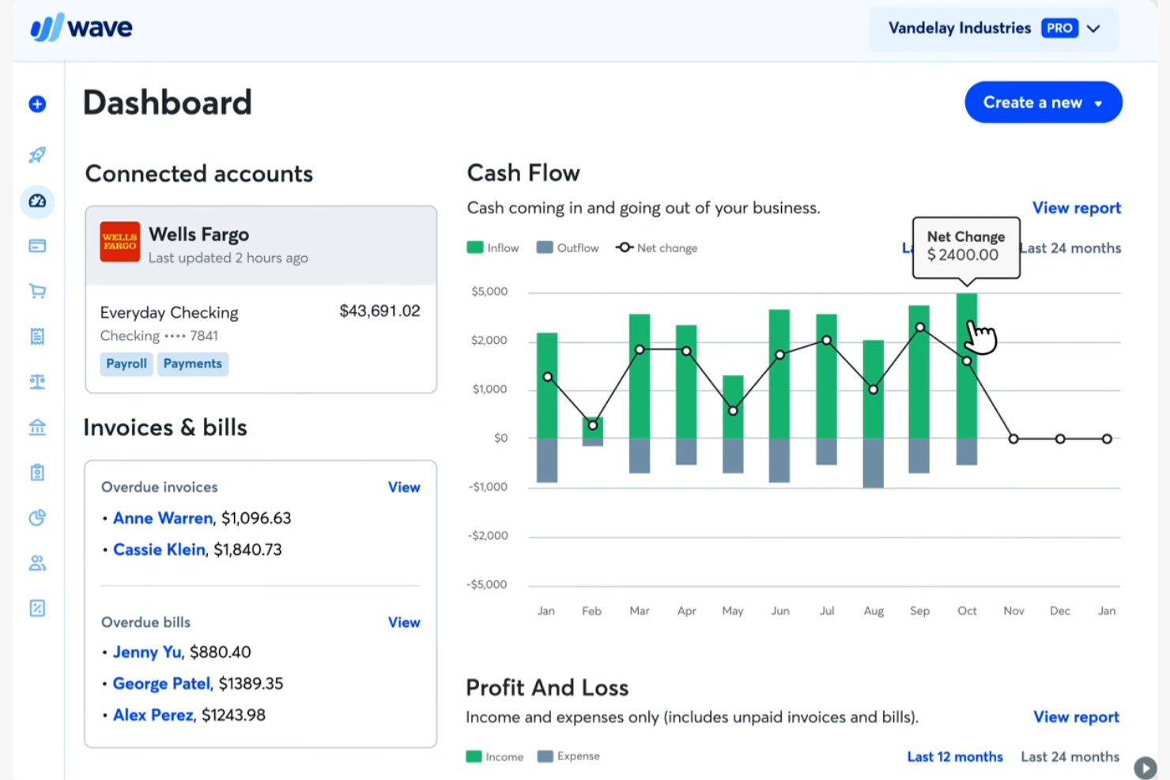View Anne Warren's overdue invoice
This screenshot has height=780, width=1170.
click(163, 518)
